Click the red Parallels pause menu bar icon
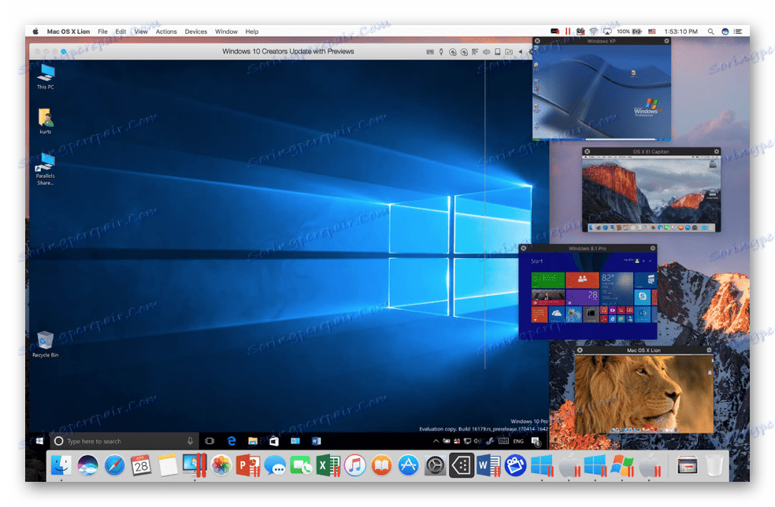 coord(568,31)
